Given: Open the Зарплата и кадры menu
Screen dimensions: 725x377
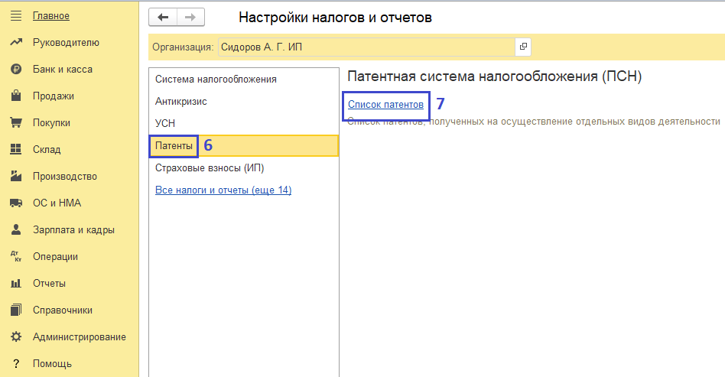Looking at the screenshot, I should point(73,230).
